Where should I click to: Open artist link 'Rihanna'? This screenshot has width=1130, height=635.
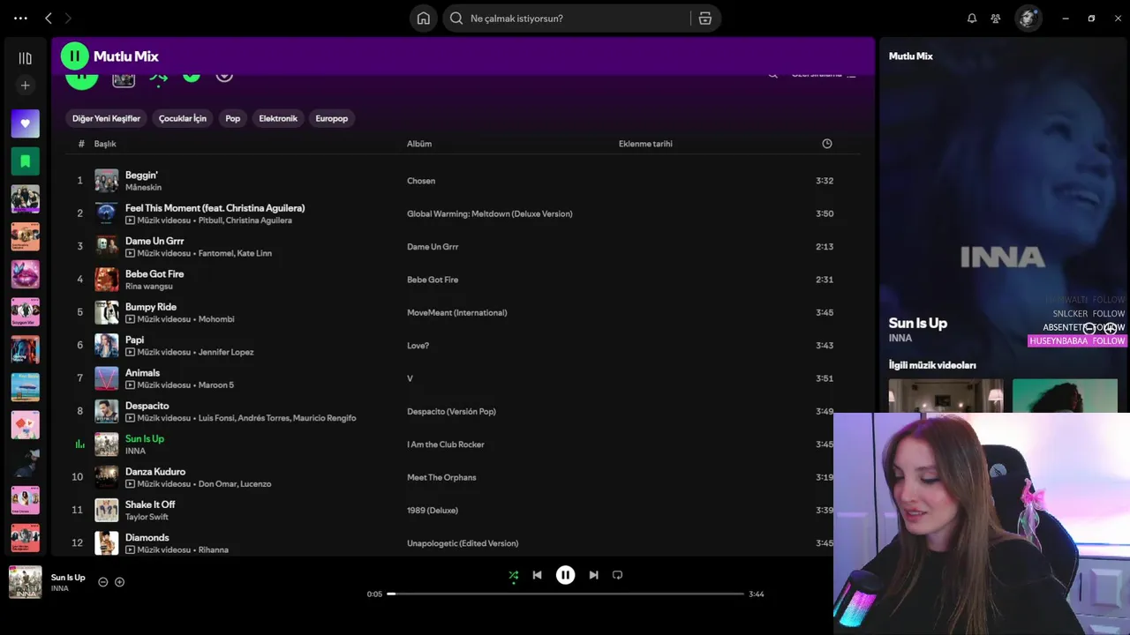(214, 549)
